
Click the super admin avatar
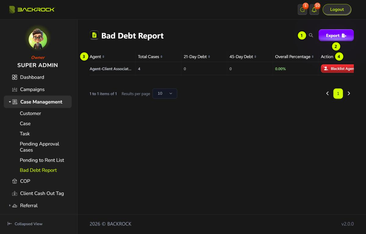click(38, 40)
